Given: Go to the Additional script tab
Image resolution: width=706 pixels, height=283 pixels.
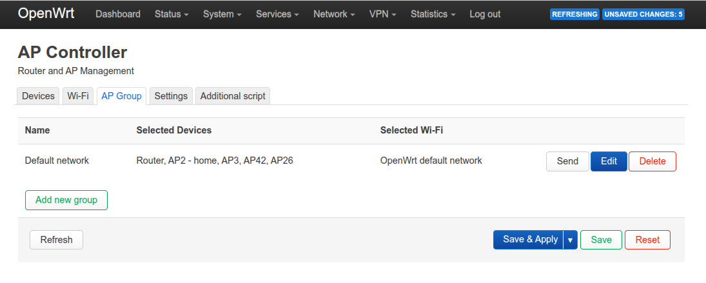Looking at the screenshot, I should [x=233, y=96].
